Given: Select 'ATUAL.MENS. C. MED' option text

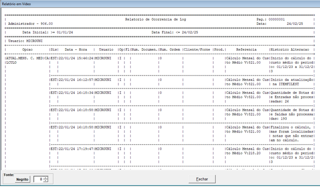Looking at the screenshot, I should [24, 58].
